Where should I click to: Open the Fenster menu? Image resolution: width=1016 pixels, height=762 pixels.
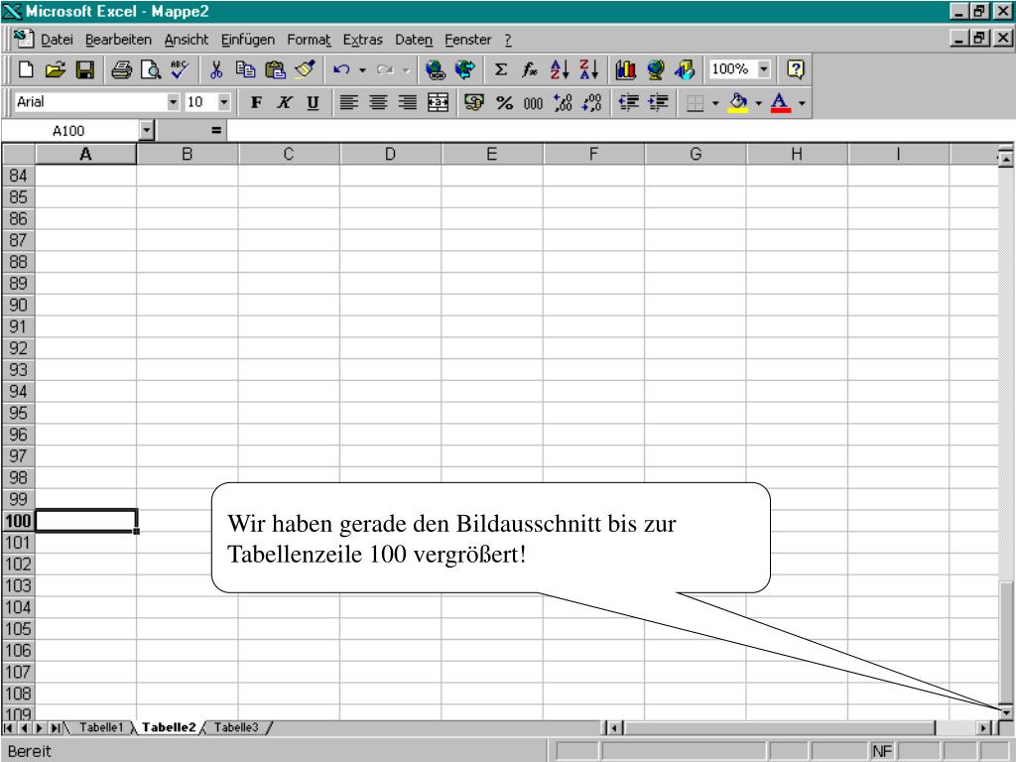click(468, 40)
